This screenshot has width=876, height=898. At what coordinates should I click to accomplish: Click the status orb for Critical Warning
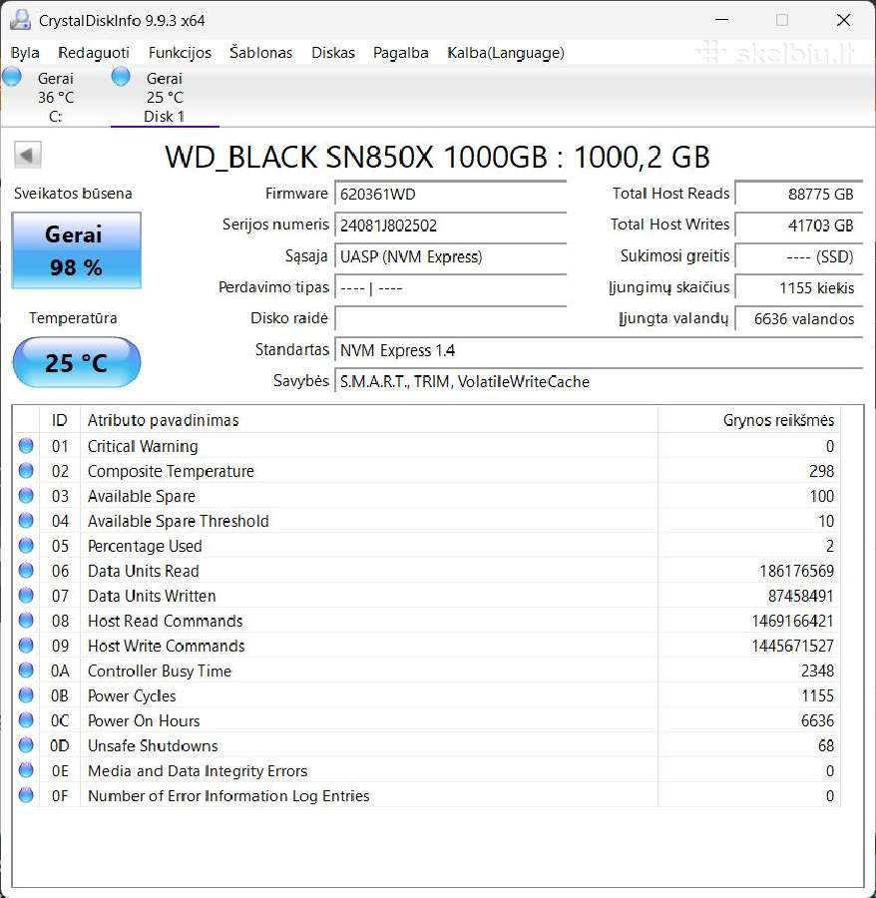26,445
